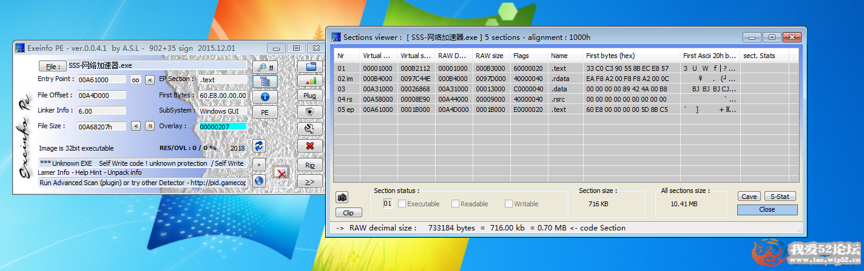Click the refresh arrows icon
Viewport: 864px width, 271px height.
[x=259, y=145]
